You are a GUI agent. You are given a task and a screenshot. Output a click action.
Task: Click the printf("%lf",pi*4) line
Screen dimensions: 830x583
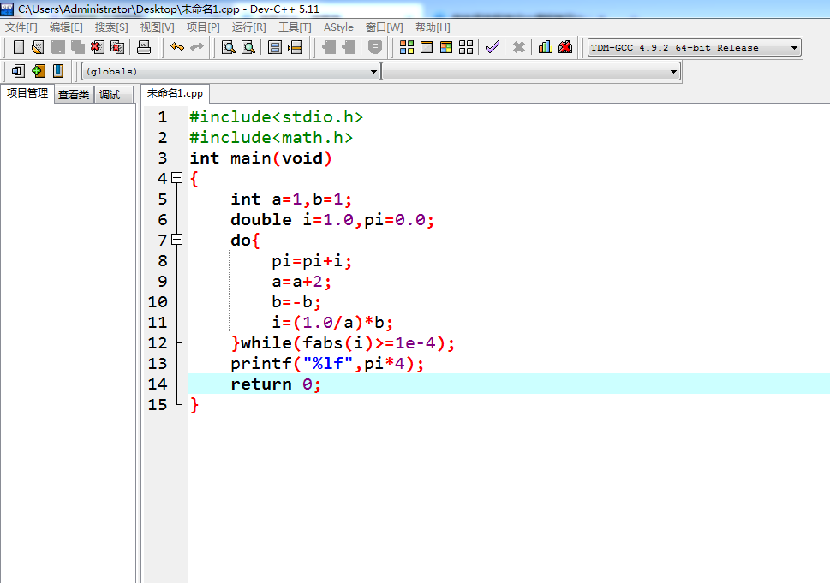click(327, 364)
